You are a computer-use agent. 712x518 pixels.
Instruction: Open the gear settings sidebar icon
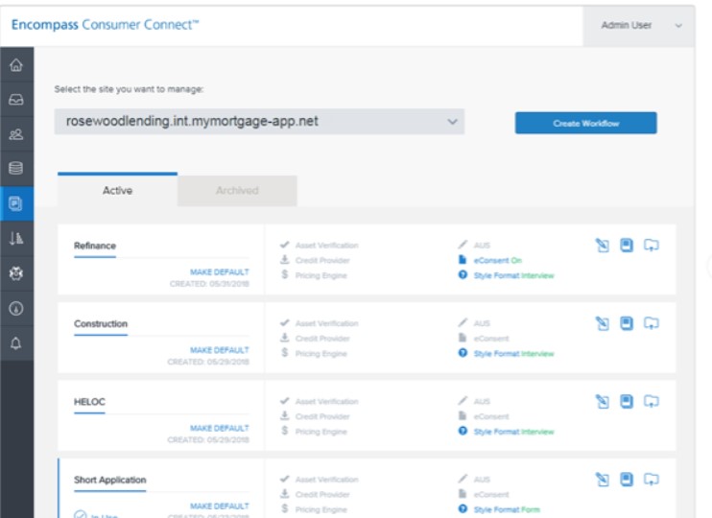[16, 273]
